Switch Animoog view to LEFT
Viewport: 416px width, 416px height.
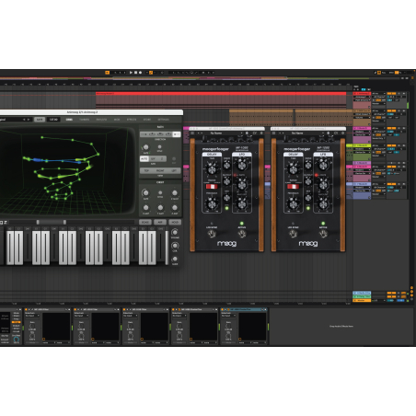[x=174, y=170]
